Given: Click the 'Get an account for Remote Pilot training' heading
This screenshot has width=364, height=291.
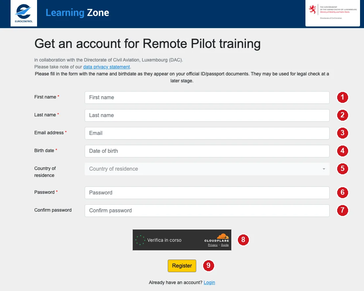Looking at the screenshot, I should coord(147,44).
